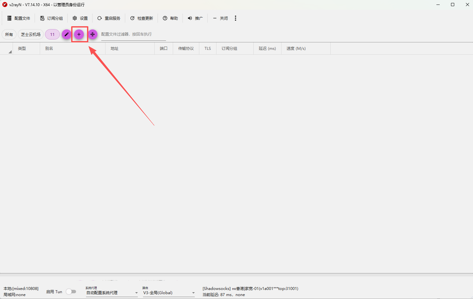Open the 订阅分组 subscription group menu
The height and width of the screenshot is (299, 473).
(51, 18)
